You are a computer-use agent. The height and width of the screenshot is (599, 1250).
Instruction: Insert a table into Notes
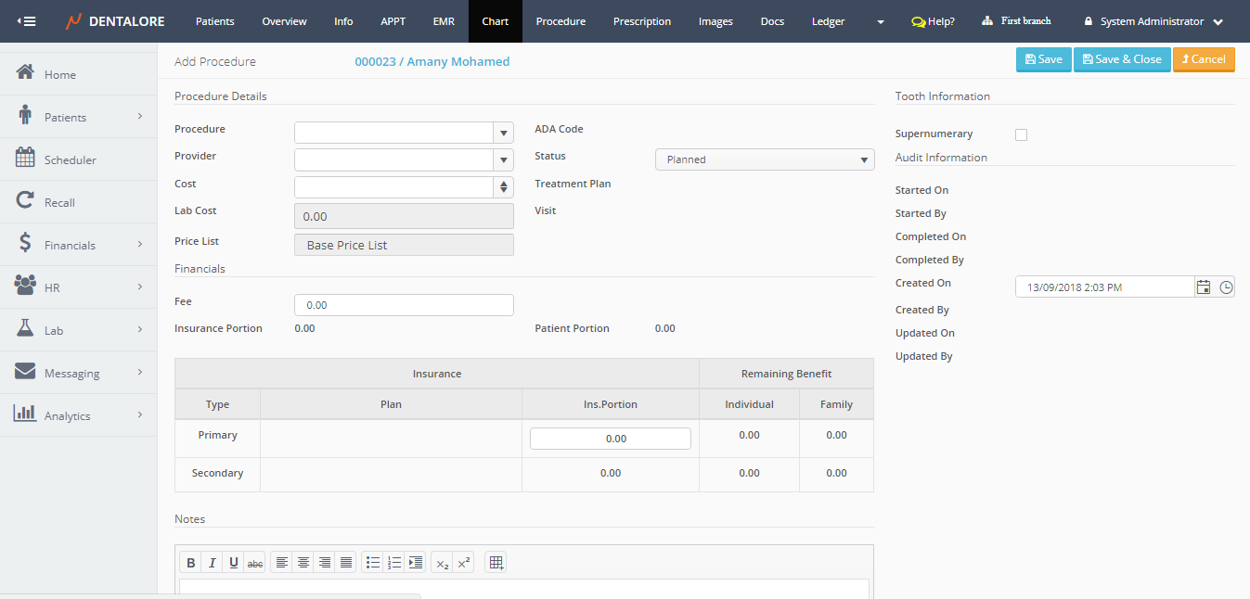[496, 563]
